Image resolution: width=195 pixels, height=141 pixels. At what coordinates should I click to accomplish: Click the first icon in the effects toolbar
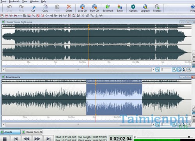click(x=2, y=16)
